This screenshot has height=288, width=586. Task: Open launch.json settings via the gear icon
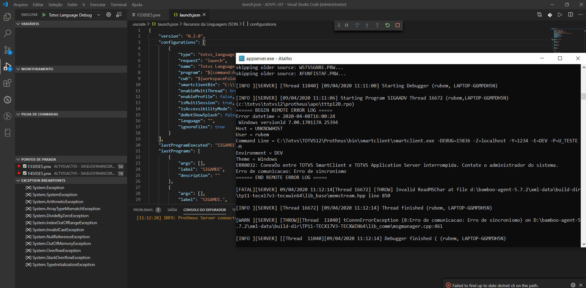pos(108,15)
